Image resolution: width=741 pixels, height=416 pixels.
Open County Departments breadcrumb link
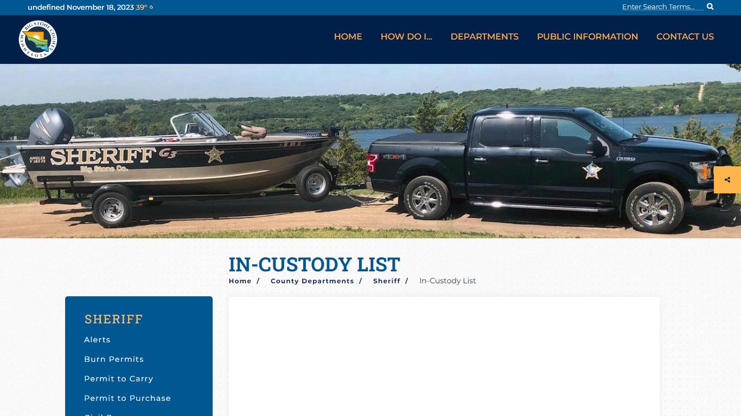tap(312, 281)
